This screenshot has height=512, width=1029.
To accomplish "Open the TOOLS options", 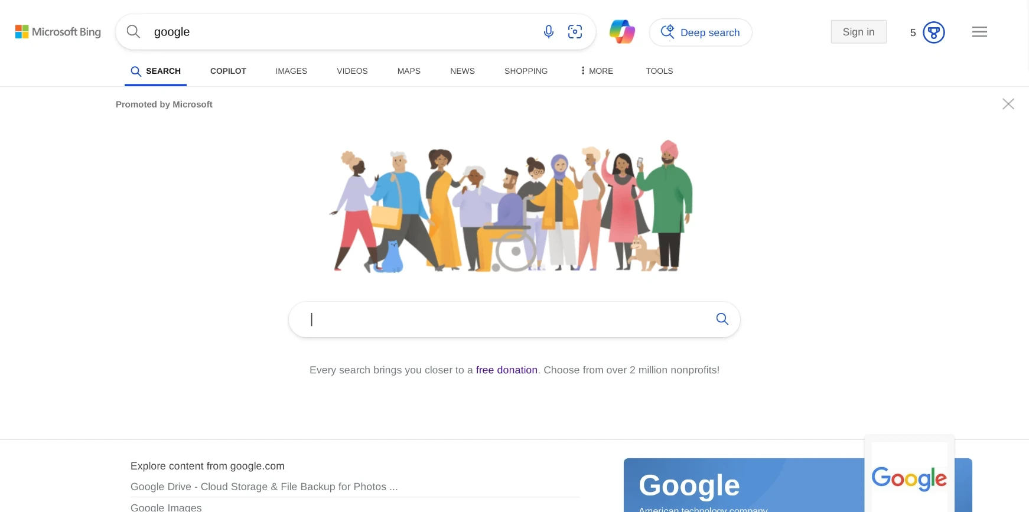I will pyautogui.click(x=659, y=71).
